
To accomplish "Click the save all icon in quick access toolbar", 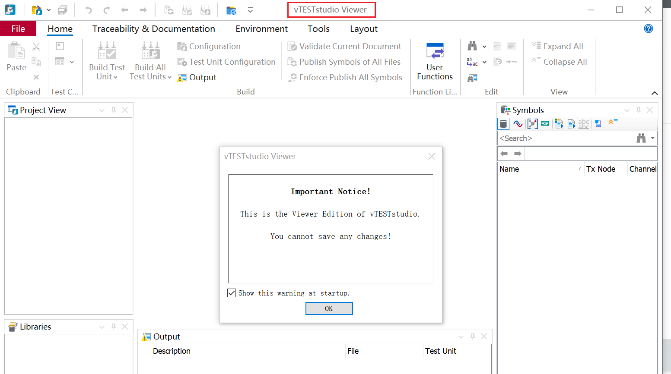I will (63, 10).
